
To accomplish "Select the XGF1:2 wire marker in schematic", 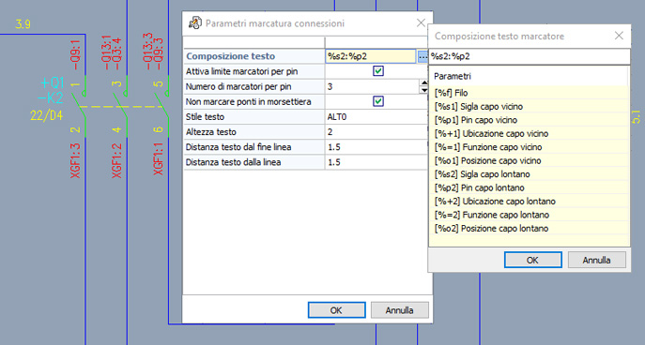I will point(116,160).
